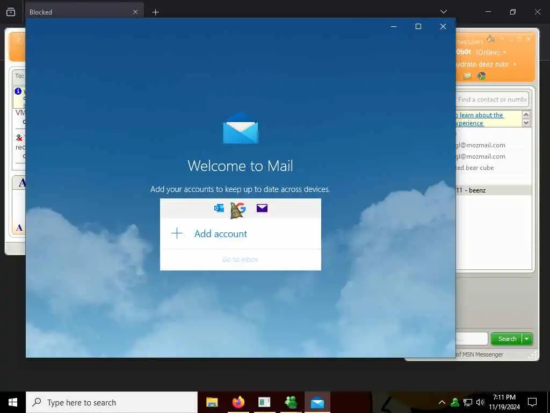Focus the taskbar search box

click(x=112, y=402)
